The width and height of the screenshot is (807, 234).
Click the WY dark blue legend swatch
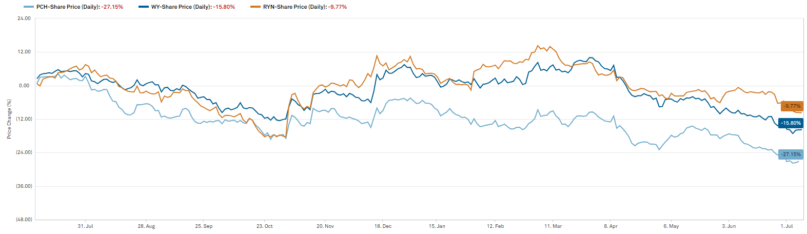coord(143,7)
